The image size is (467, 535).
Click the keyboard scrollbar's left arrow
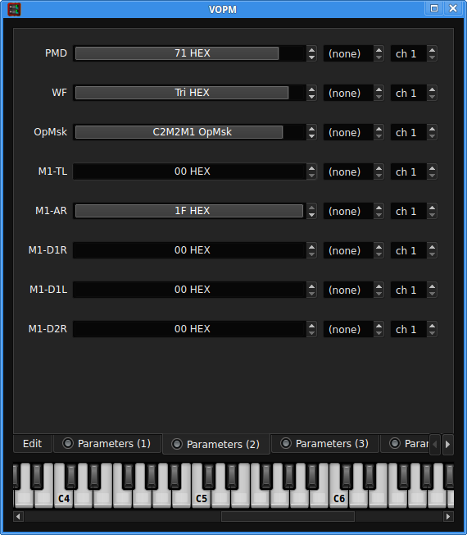18,517
